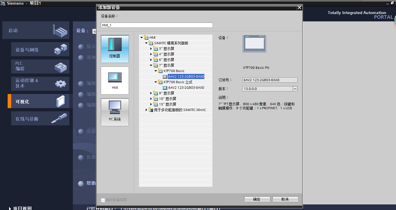This screenshot has height=210, width=396.
Task: Click the folder icon beside 10'' 显示屏
Action: tap(155, 99)
